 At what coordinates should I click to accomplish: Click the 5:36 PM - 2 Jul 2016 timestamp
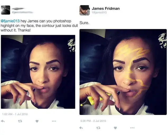point(93,121)
